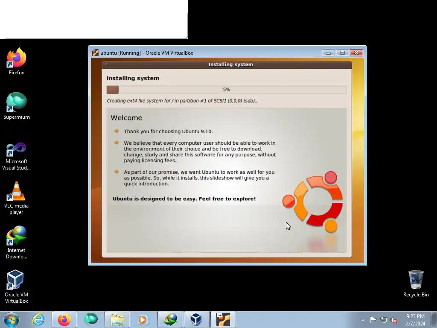The height and width of the screenshot is (328, 437).
Task: Click 'Ubuntu is designed to be easy' text
Action: coord(184,199)
